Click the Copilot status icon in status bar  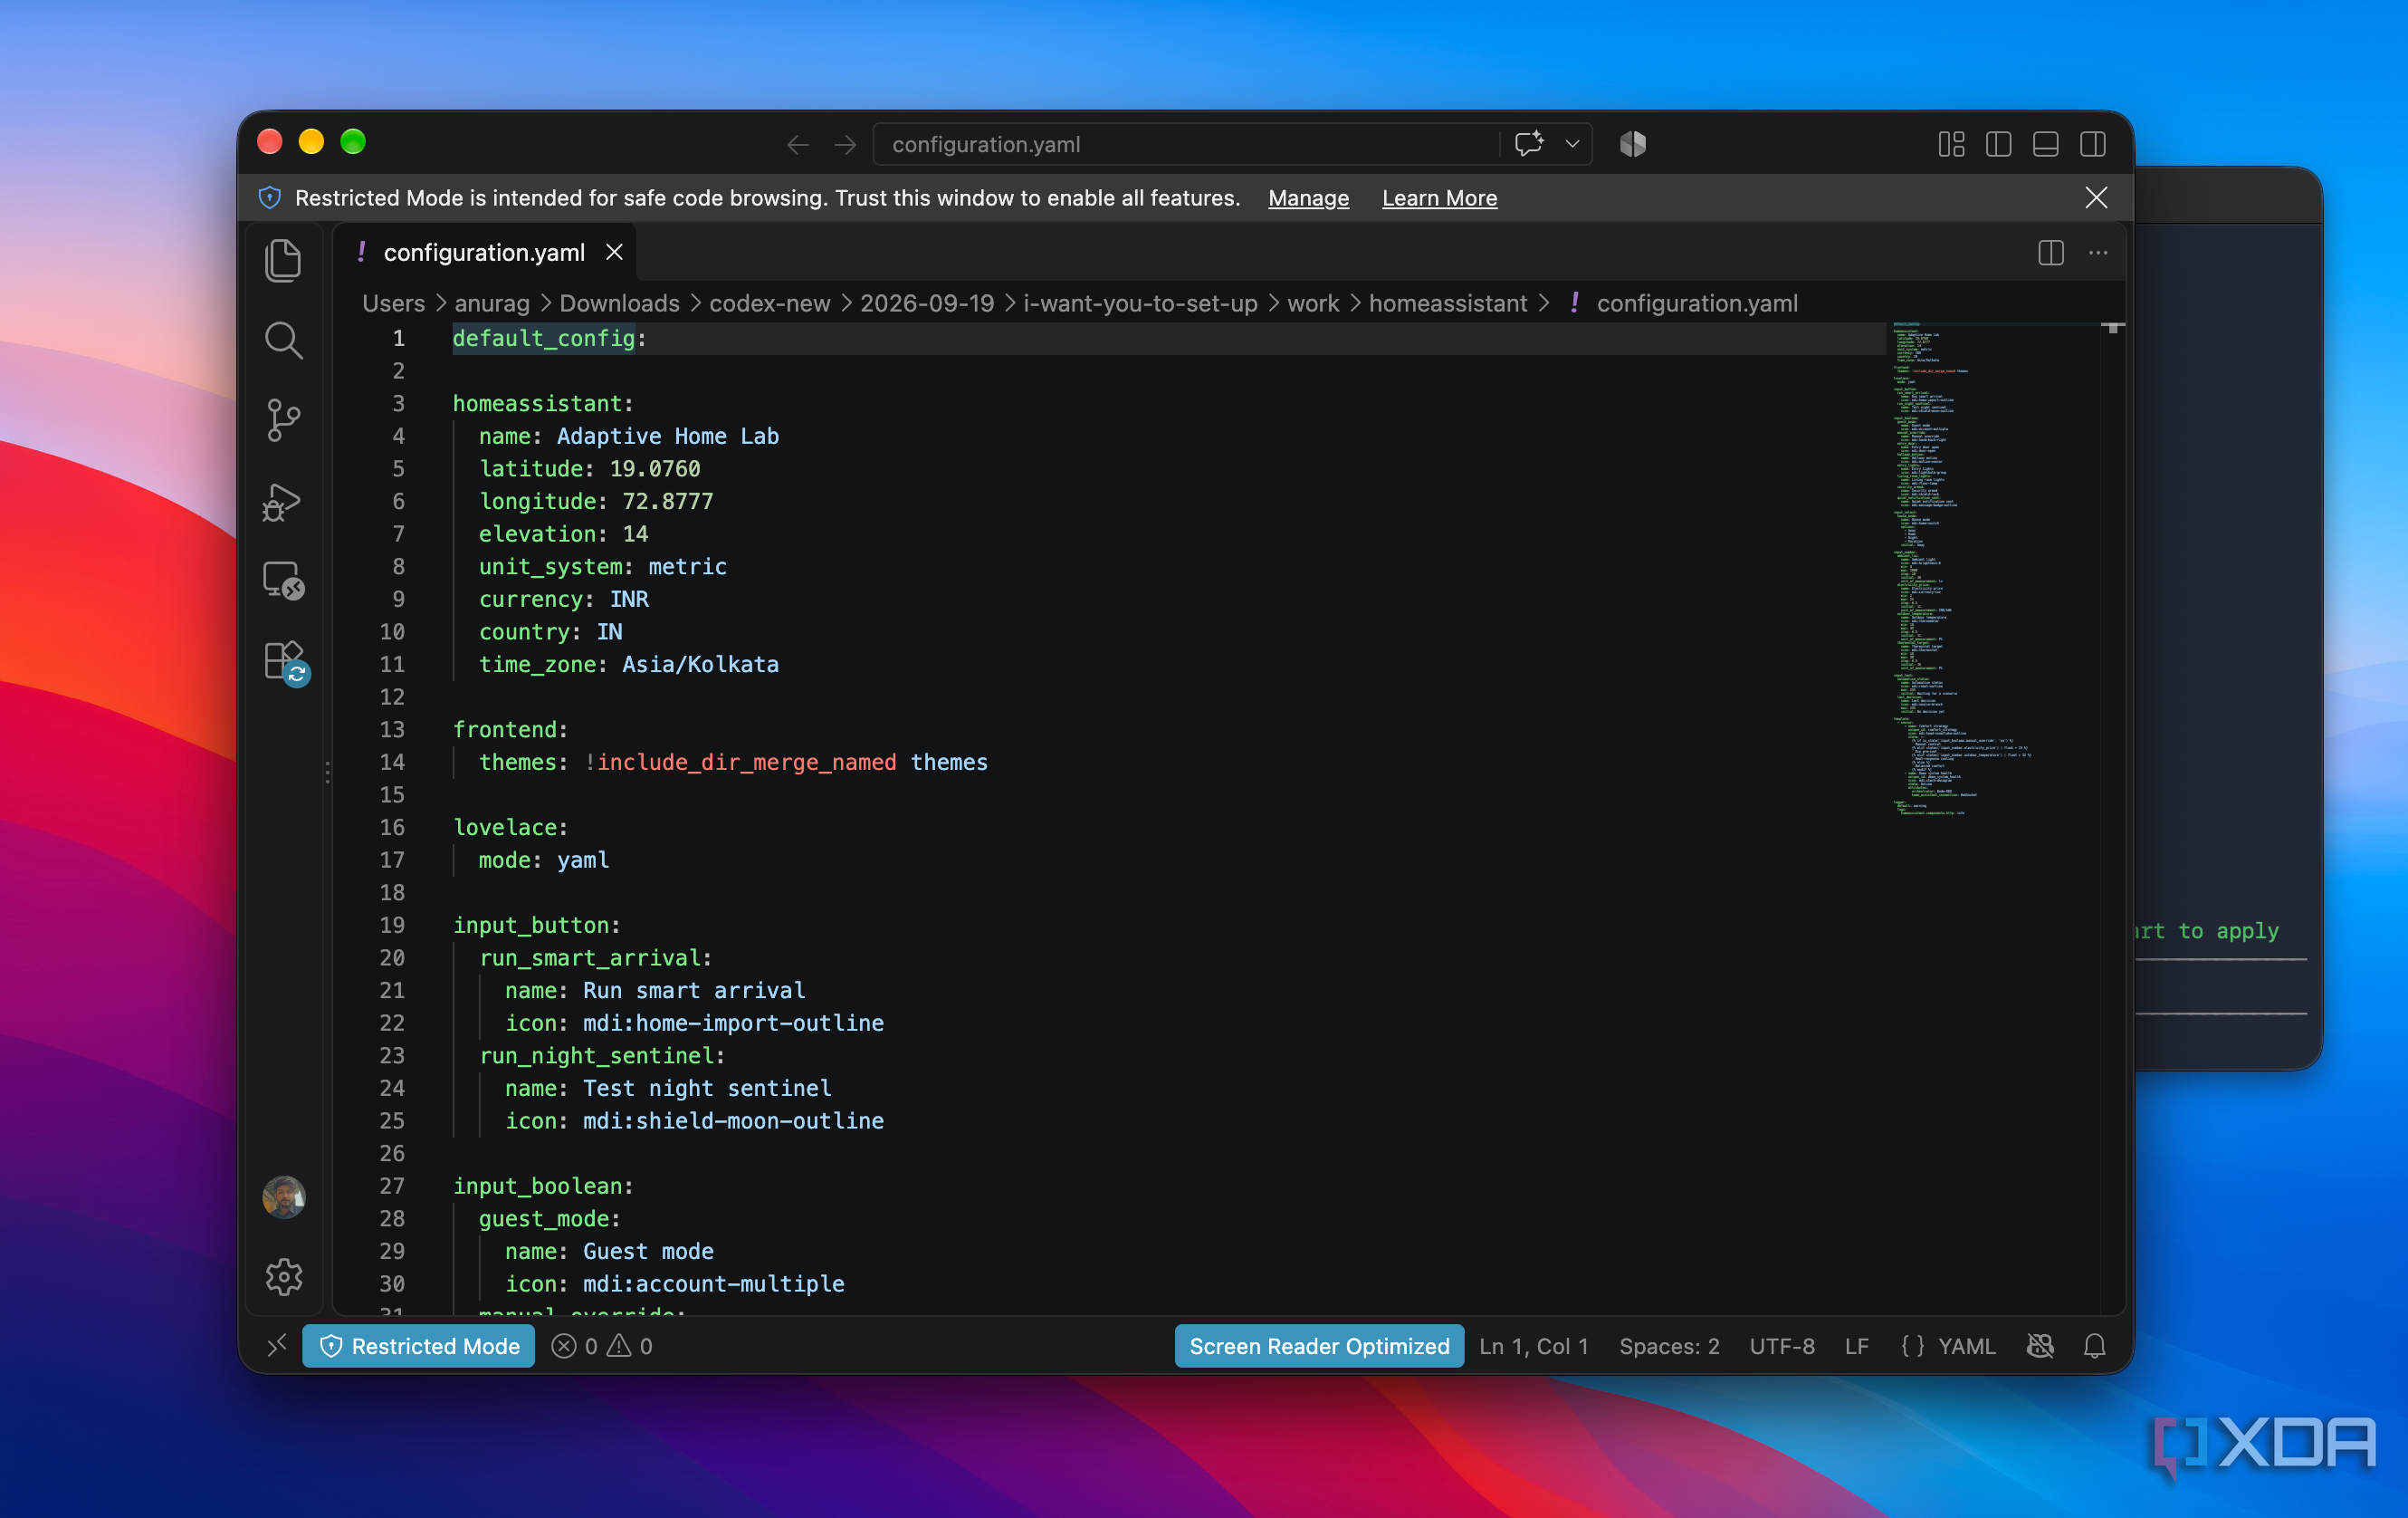coord(2040,1346)
